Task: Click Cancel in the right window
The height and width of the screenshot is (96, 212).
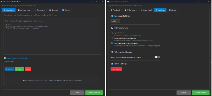Action: (x=184, y=93)
